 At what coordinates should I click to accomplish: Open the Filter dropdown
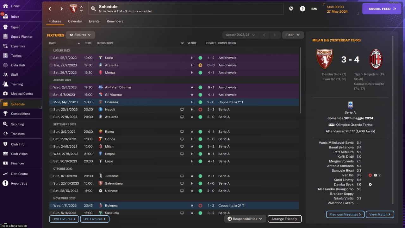tap(293, 35)
